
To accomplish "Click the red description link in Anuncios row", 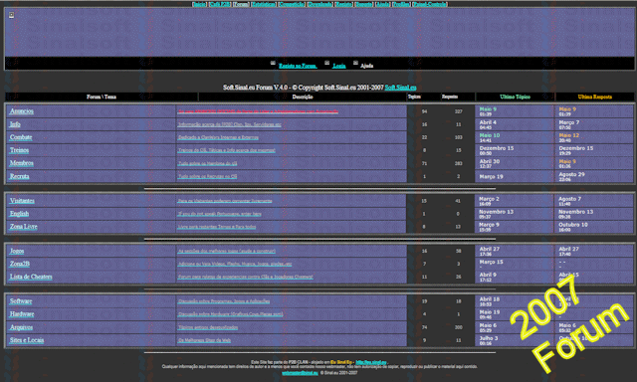I will point(258,111).
